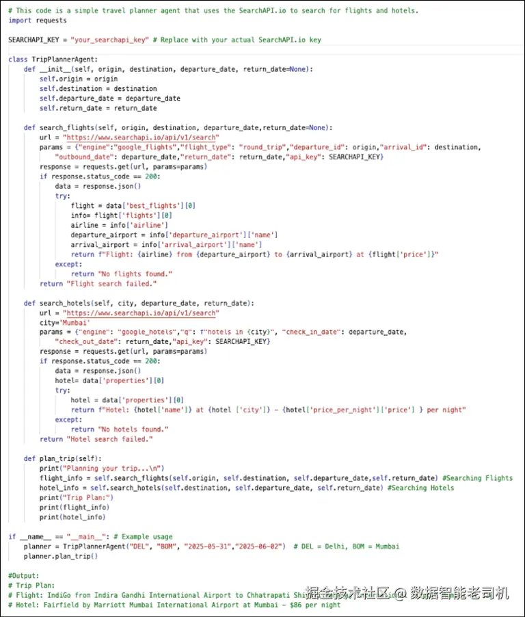The height and width of the screenshot is (617, 525).
Task: Click the 'arrival_airport = info' assignment line
Action: pos(166,244)
